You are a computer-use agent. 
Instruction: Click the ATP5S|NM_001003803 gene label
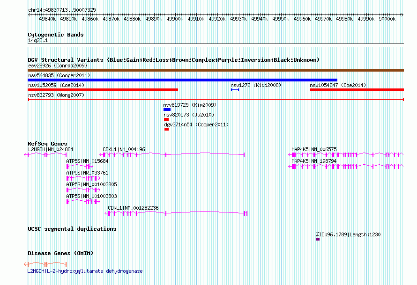pyautogui.click(x=91, y=196)
